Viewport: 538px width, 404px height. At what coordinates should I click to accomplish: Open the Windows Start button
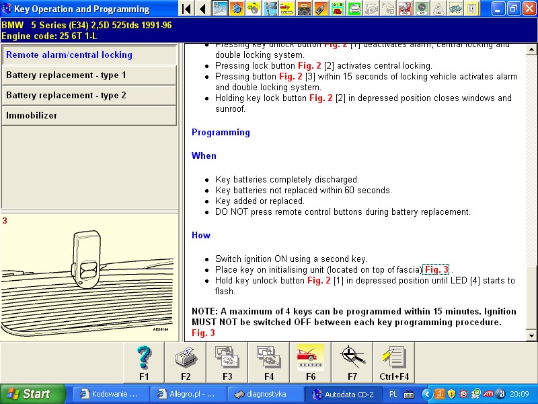32,394
